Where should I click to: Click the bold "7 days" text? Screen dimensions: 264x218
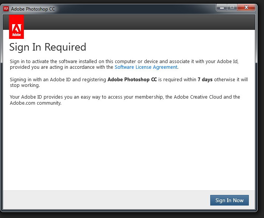(x=205, y=79)
